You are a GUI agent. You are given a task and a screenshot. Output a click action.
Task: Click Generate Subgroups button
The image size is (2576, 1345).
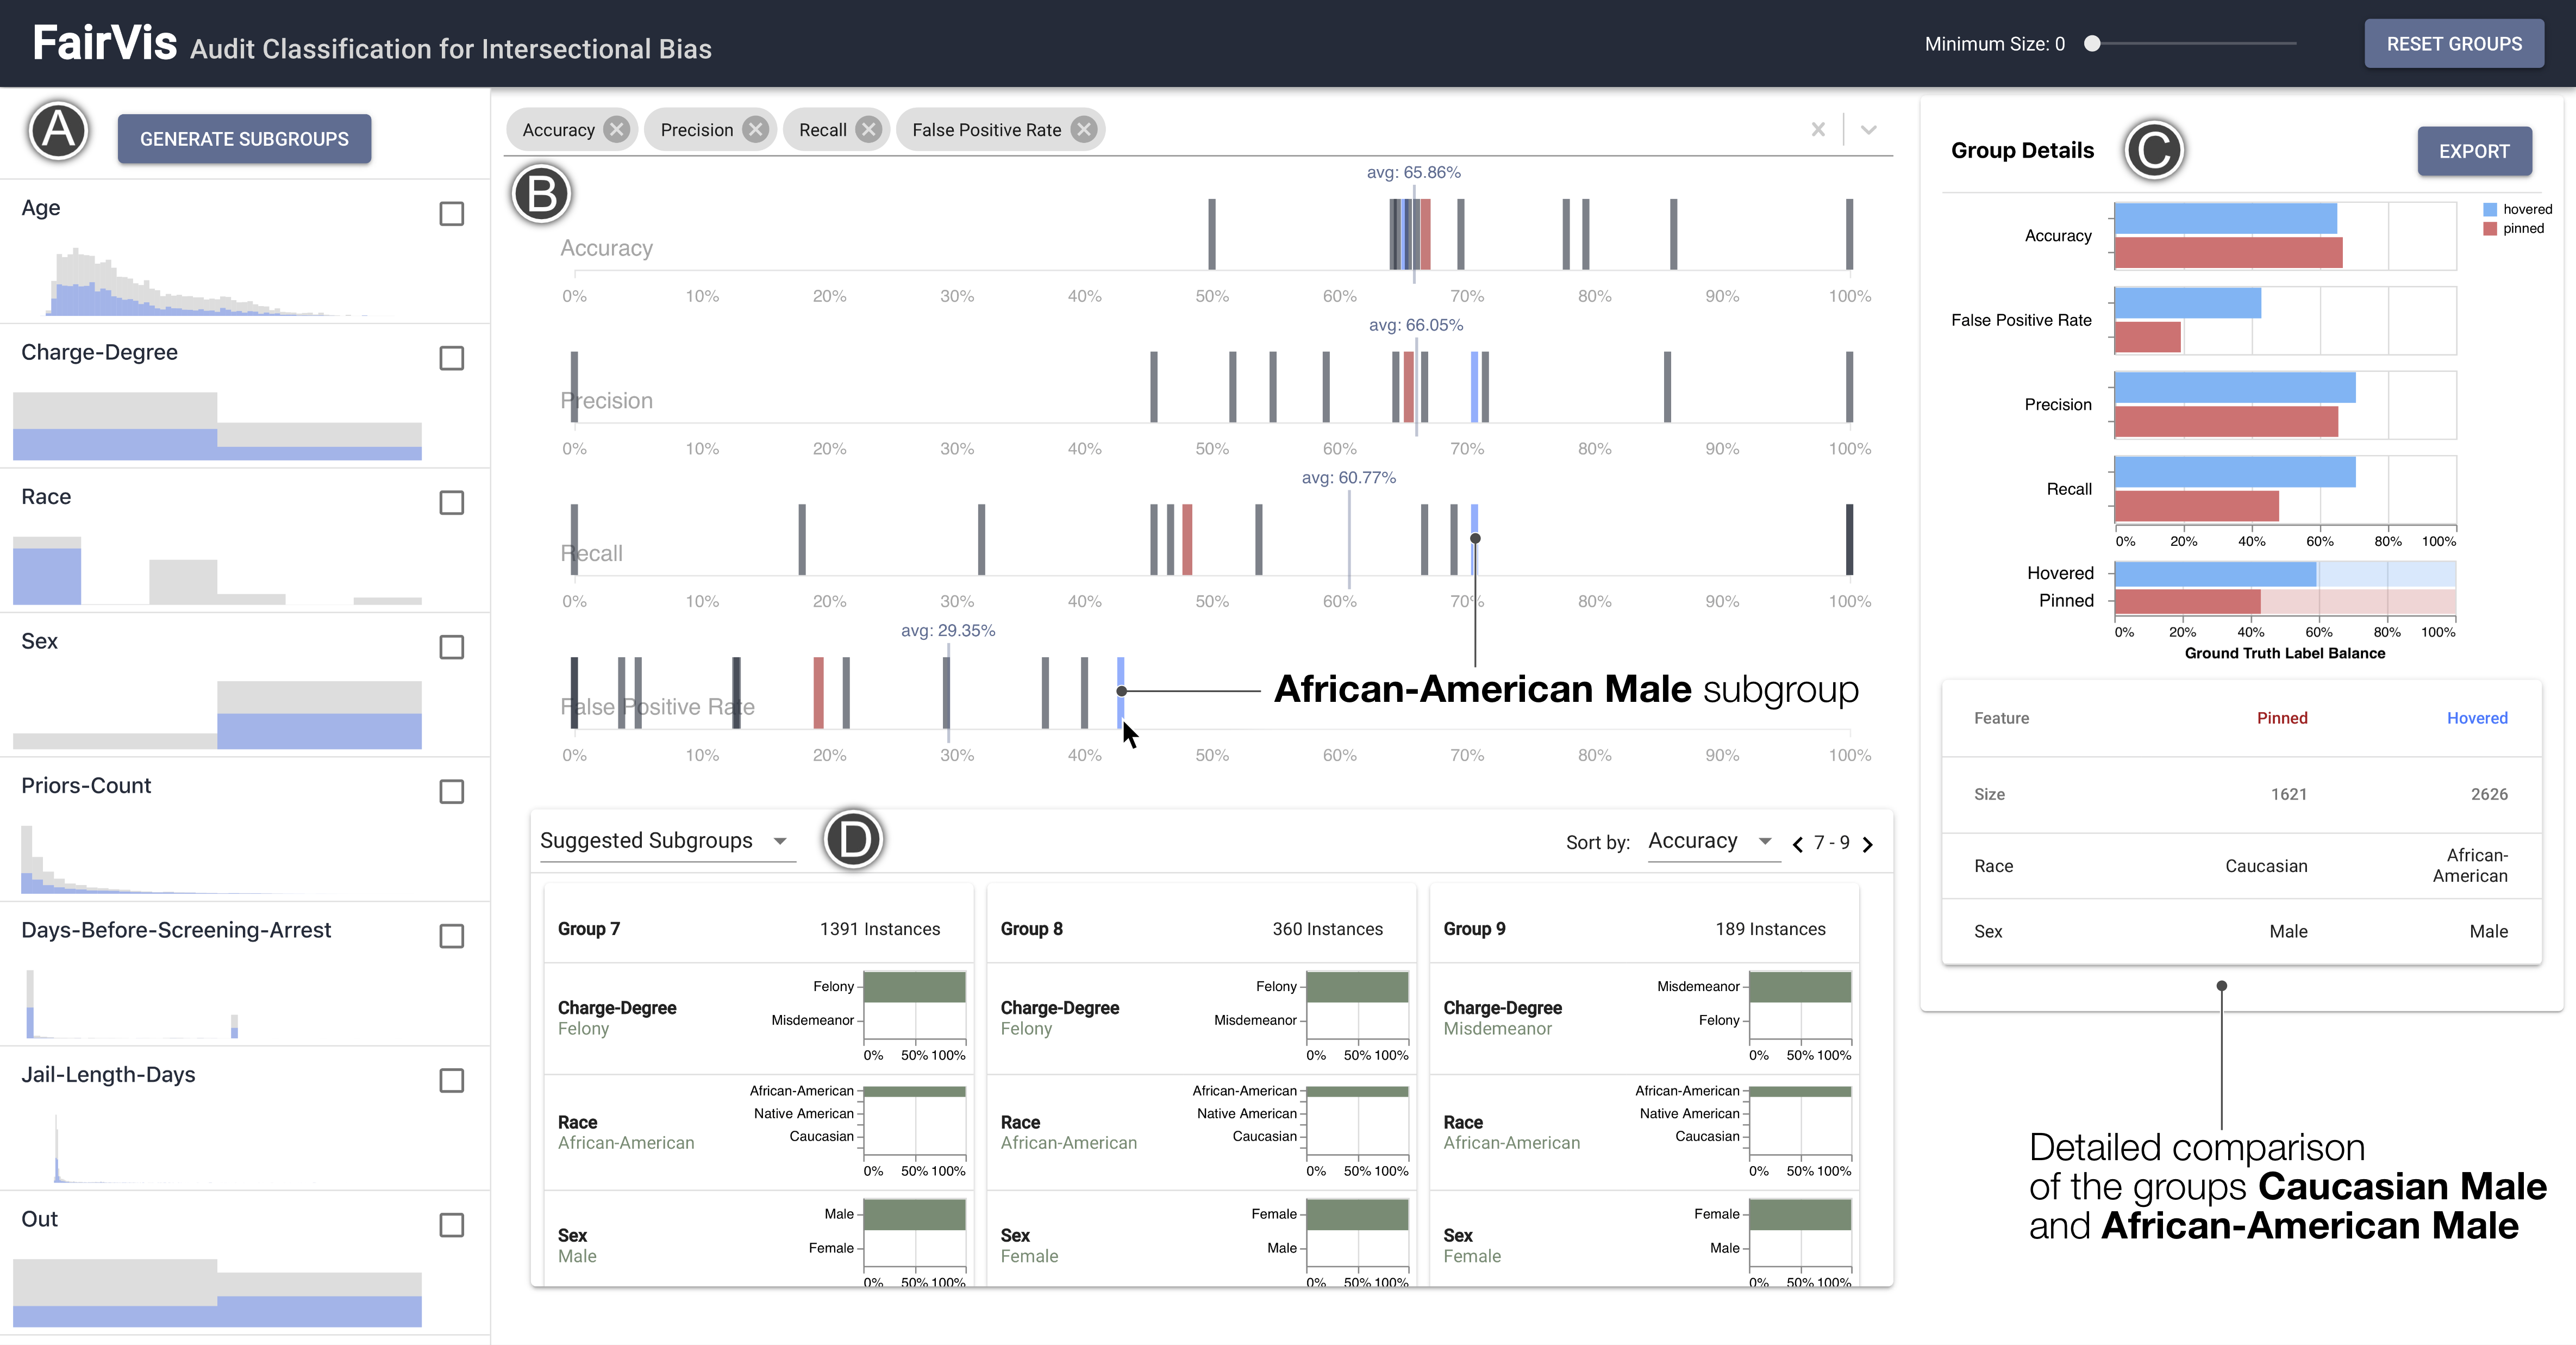244,139
